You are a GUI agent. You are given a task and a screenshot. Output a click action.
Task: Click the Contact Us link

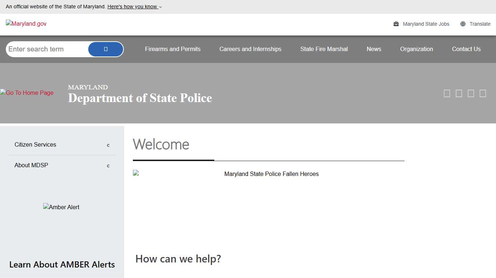tap(466, 49)
